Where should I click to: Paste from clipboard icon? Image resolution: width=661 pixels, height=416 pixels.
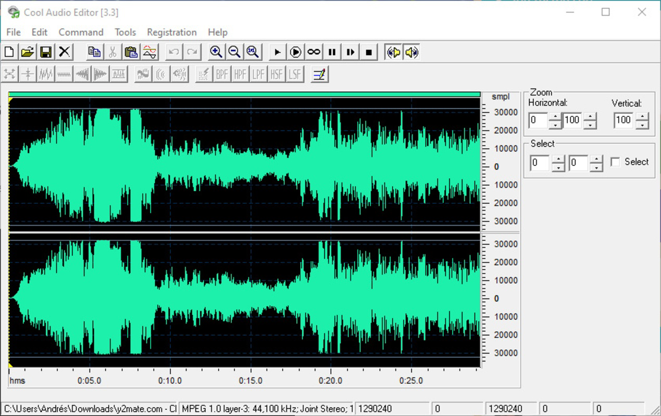click(x=131, y=52)
